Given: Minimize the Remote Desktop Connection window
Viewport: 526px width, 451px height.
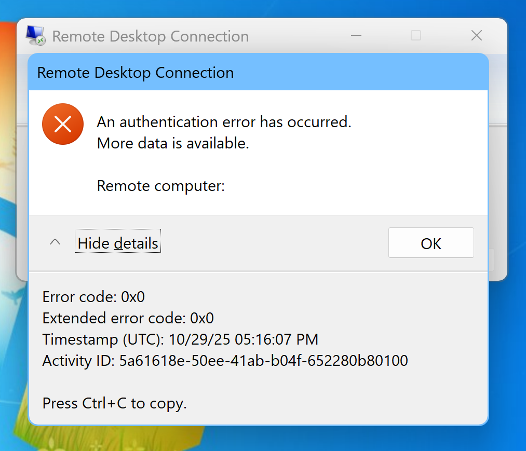Looking at the screenshot, I should tap(356, 35).
